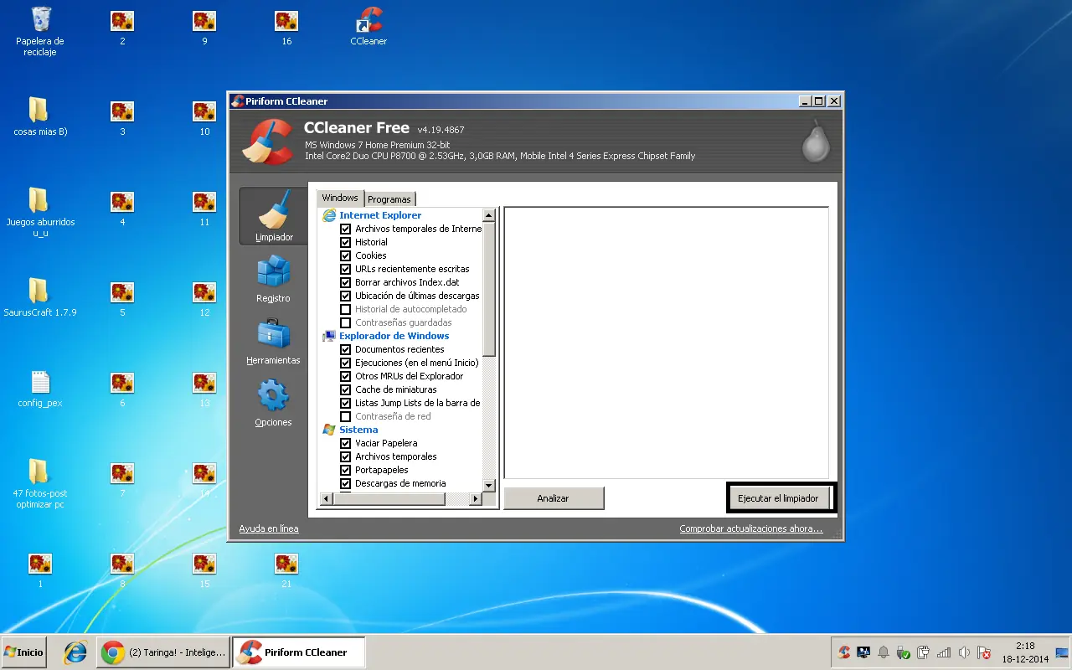Click the cleaner list scroll-up arrow
This screenshot has width=1072, height=670.
[489, 215]
